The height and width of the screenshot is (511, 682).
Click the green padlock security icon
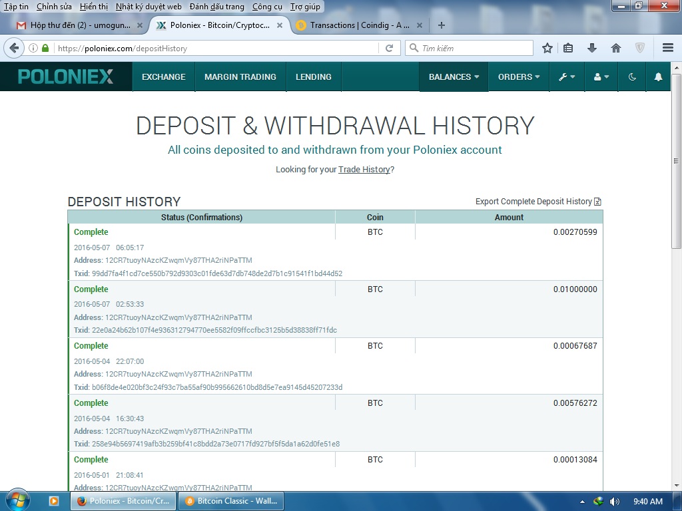(x=45, y=48)
